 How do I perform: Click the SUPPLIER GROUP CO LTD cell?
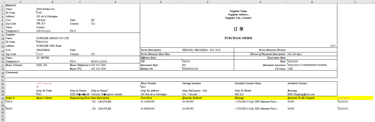point(52,38)
